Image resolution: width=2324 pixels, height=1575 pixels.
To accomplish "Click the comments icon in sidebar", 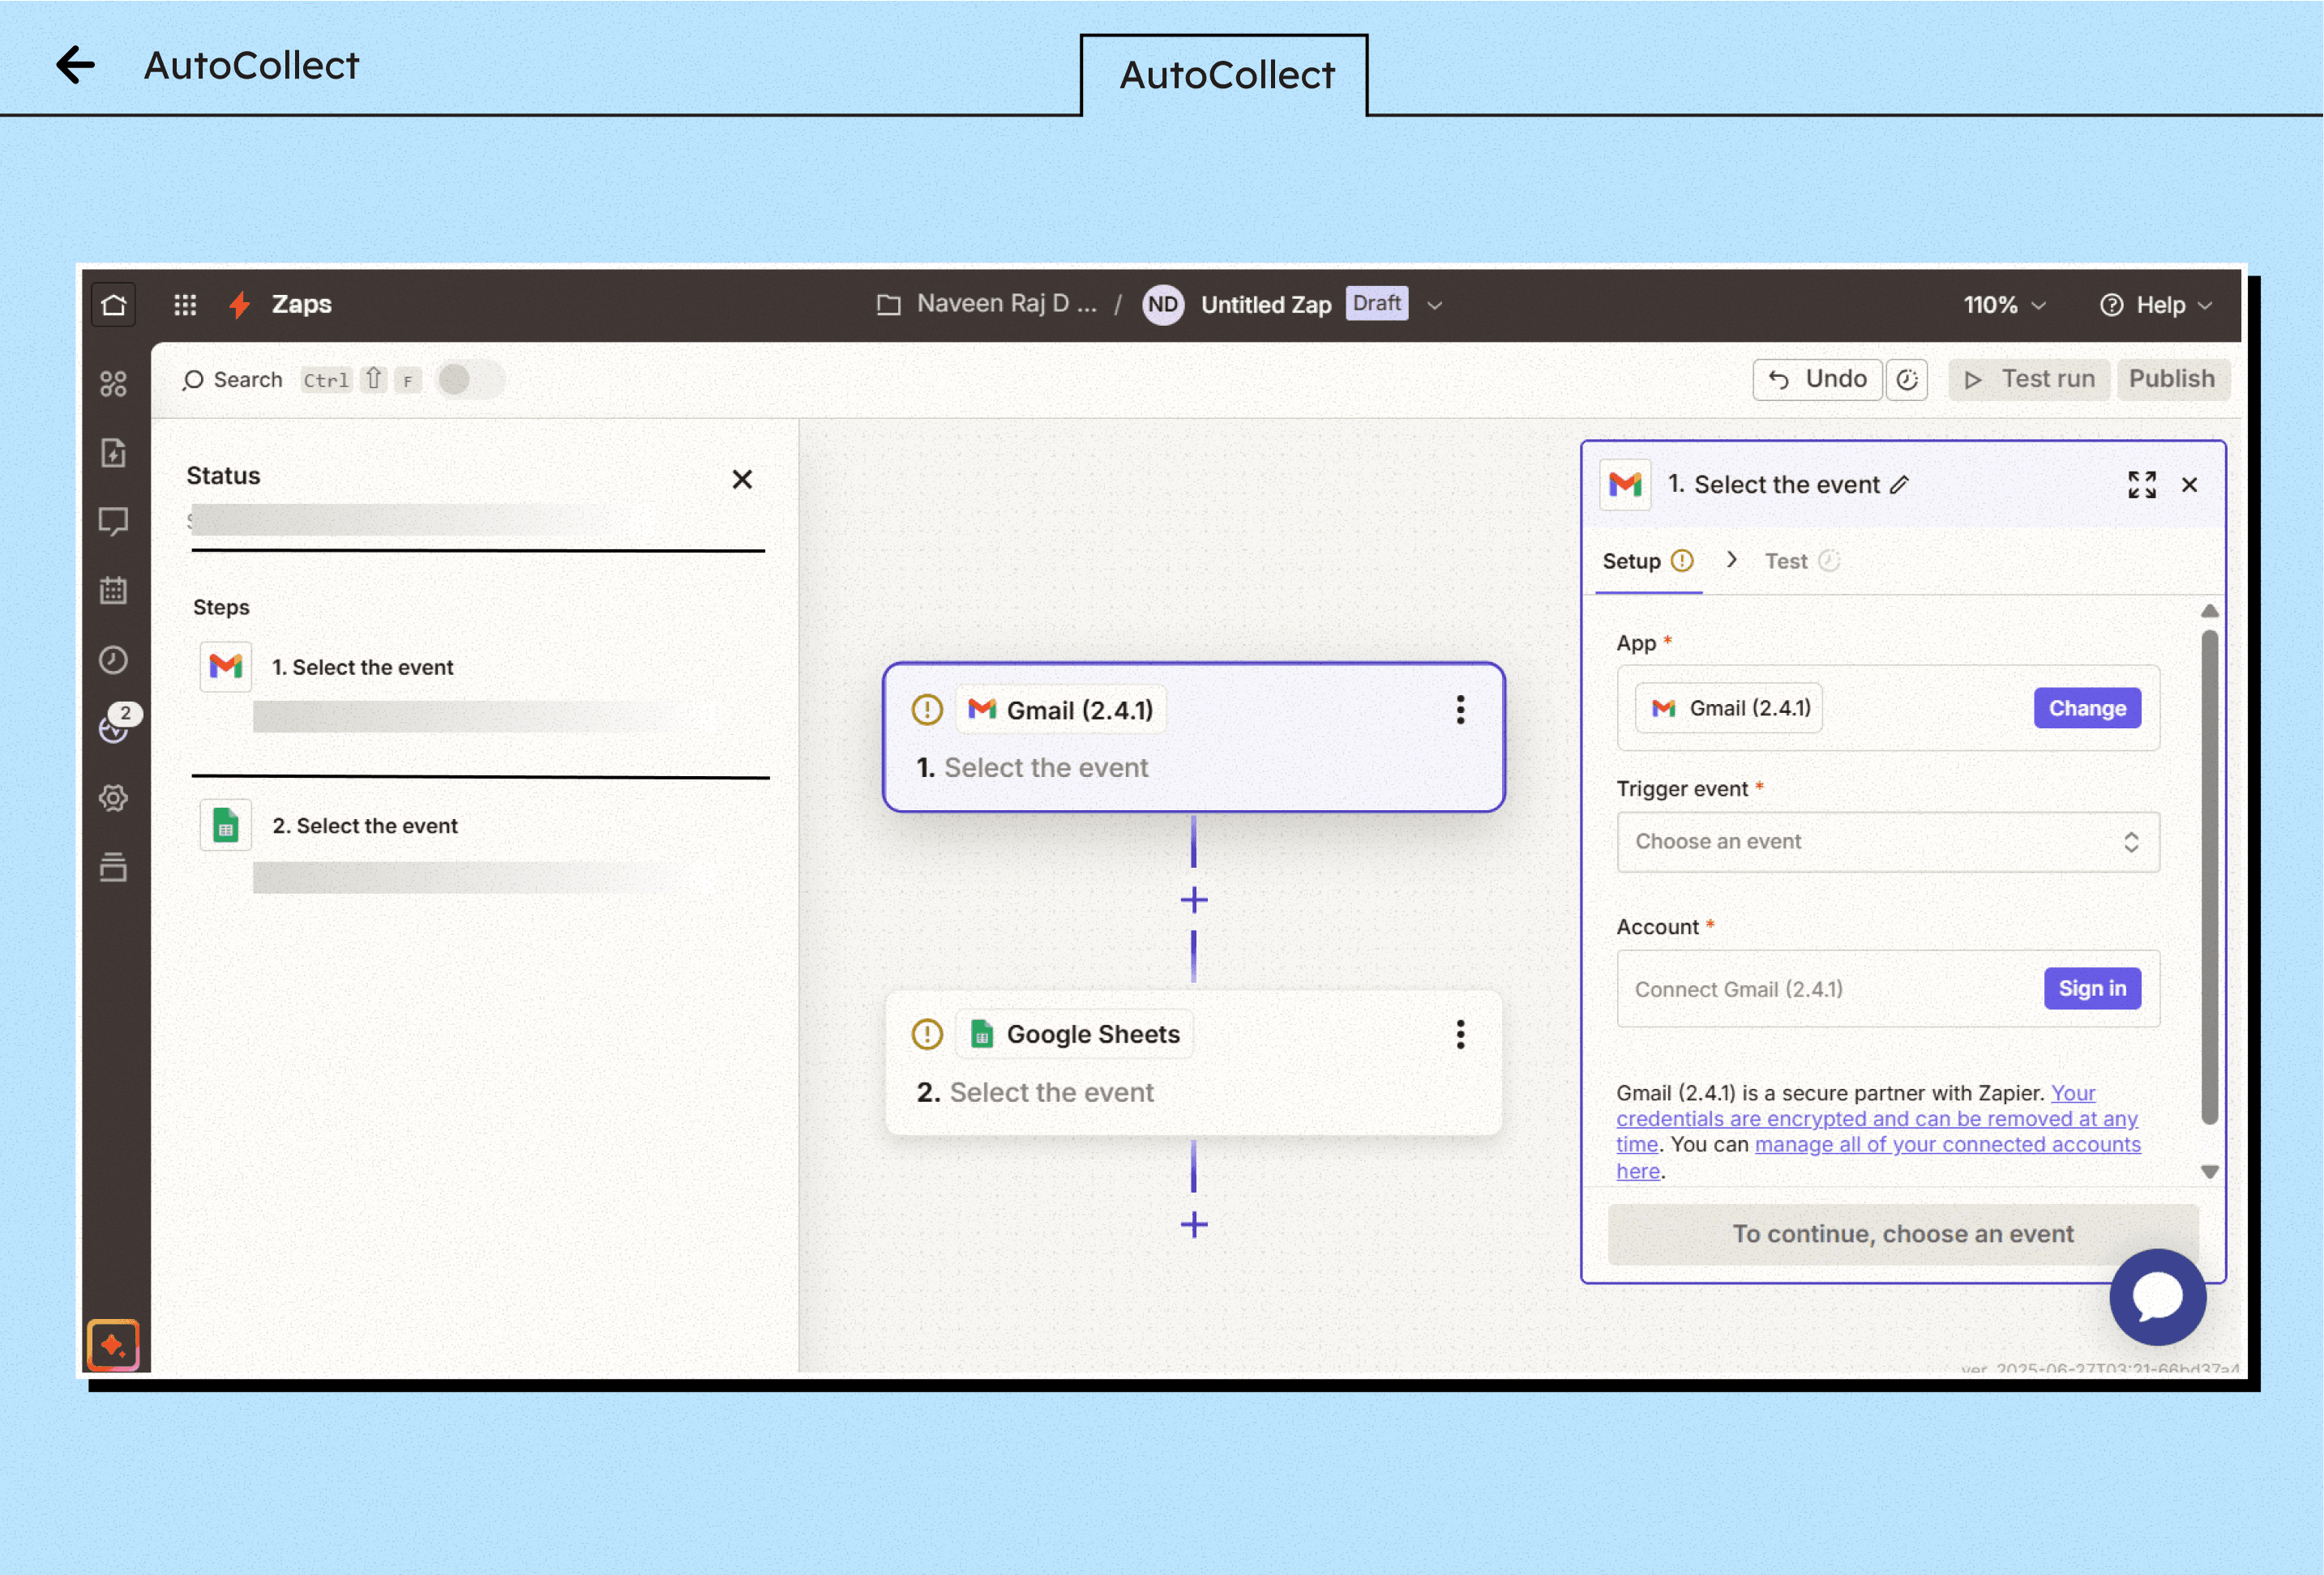I will coord(113,521).
